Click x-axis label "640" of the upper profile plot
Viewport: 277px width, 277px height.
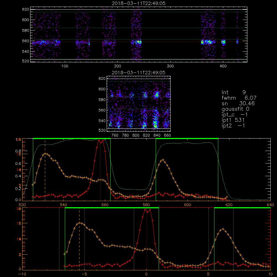pyautogui.click(x=270, y=205)
